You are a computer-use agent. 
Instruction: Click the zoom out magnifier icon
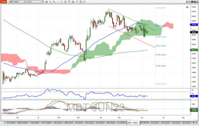(58, 2)
